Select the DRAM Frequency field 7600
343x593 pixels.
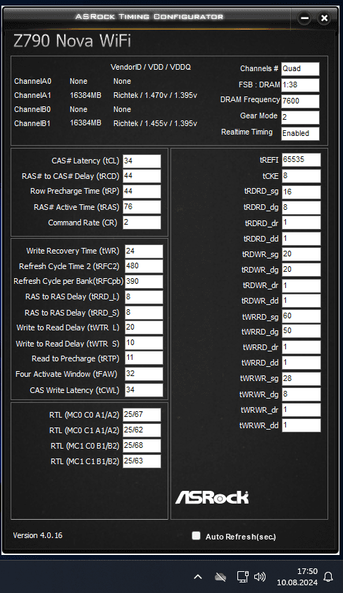point(300,101)
